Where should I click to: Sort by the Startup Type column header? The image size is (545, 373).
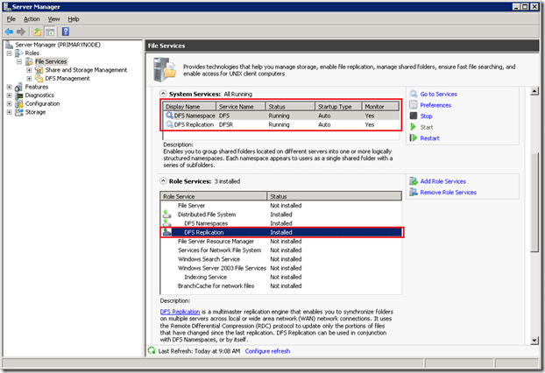click(338, 106)
